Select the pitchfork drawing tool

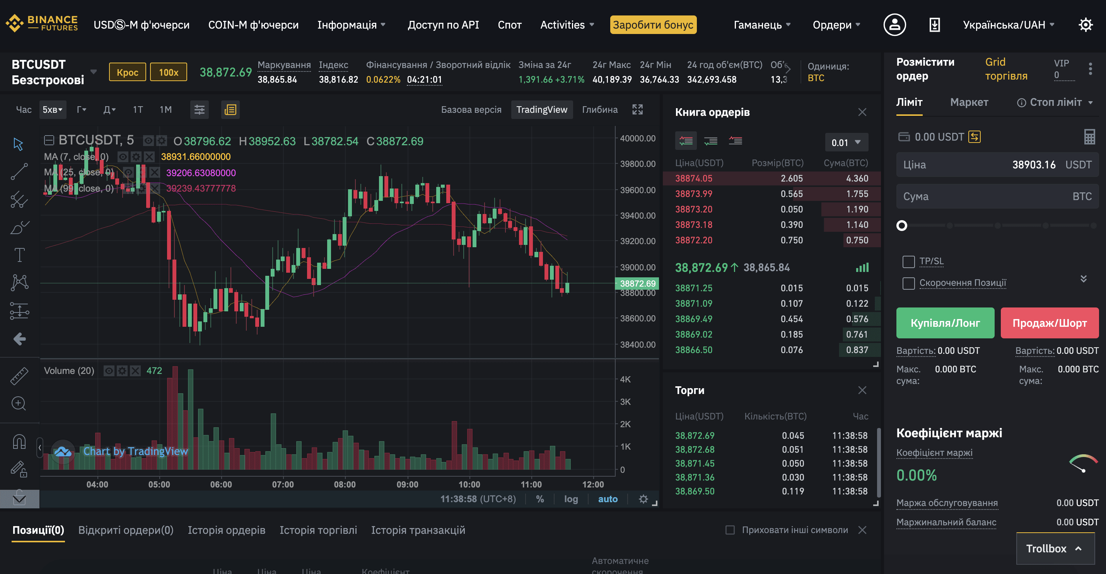(19, 199)
